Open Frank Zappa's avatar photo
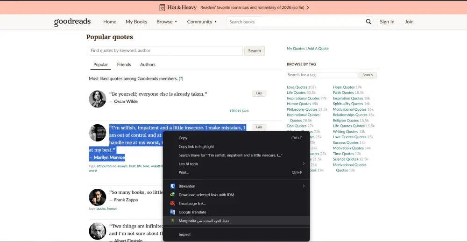This screenshot has width=467, height=242. 98,197
